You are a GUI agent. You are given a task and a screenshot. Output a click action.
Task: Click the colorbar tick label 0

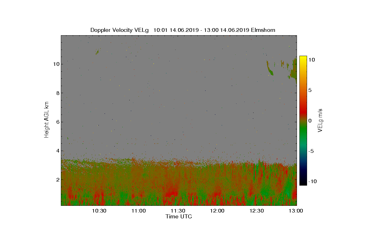pos(310,121)
